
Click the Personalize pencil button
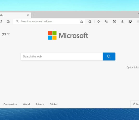135,104
